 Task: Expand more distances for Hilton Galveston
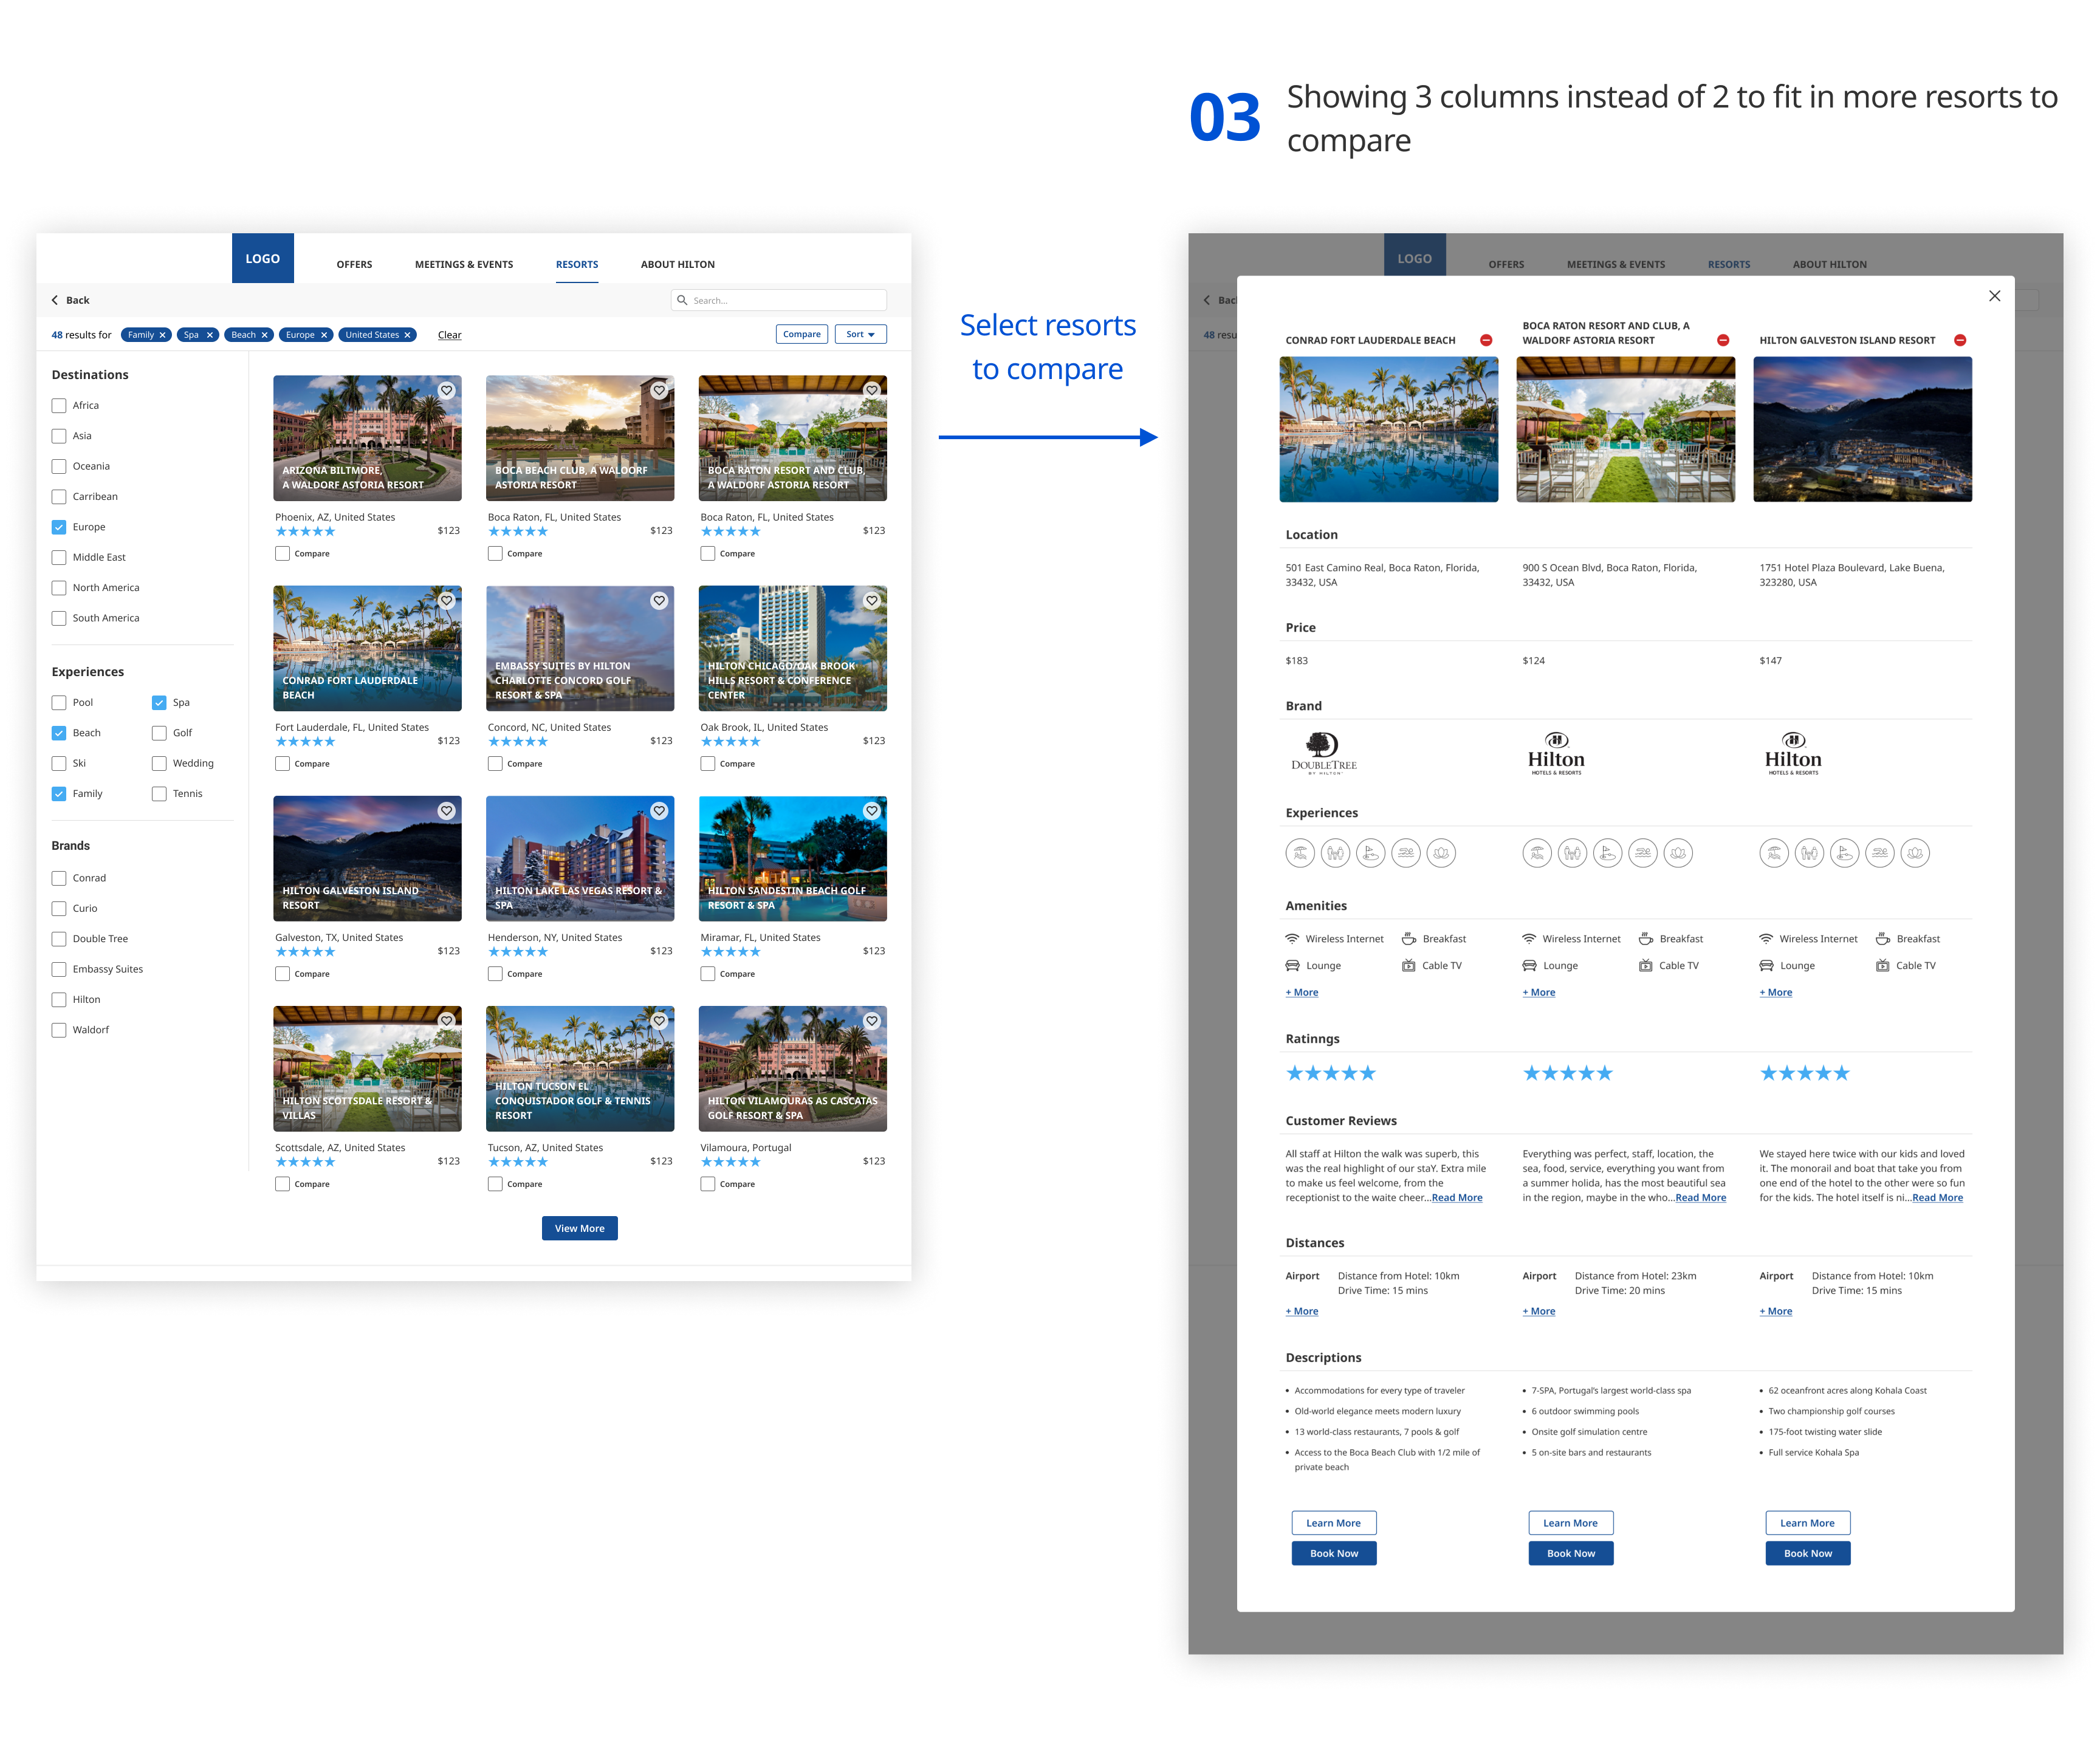coord(1775,1311)
